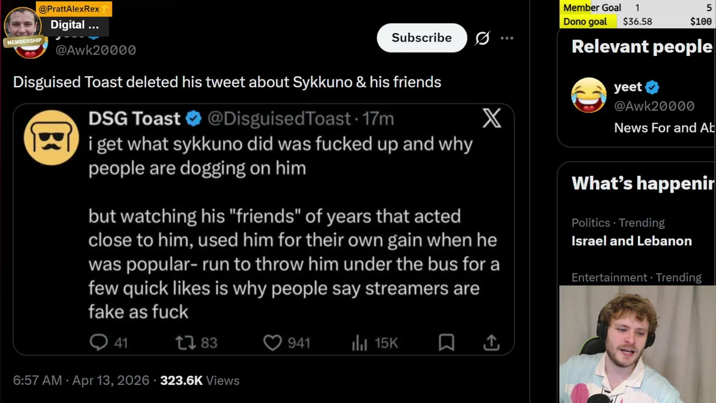Click the reply speech bubble icon
Screen dimensions: 716x403
pos(98,342)
